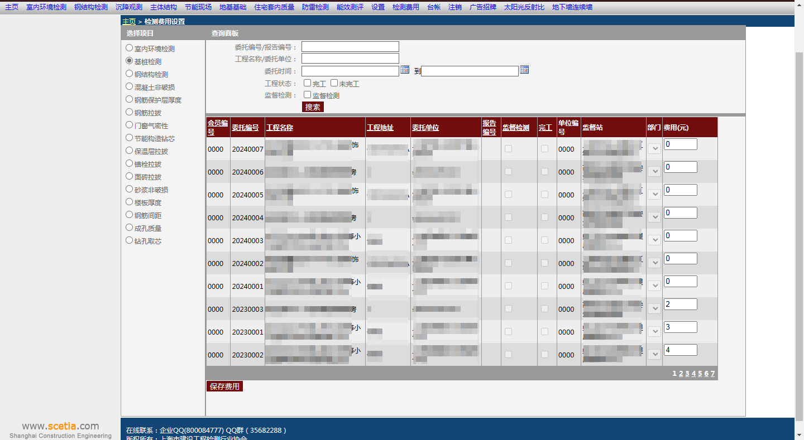Check the 完工 status checkbox
Screen dimensions: 804x440
click(x=308, y=83)
